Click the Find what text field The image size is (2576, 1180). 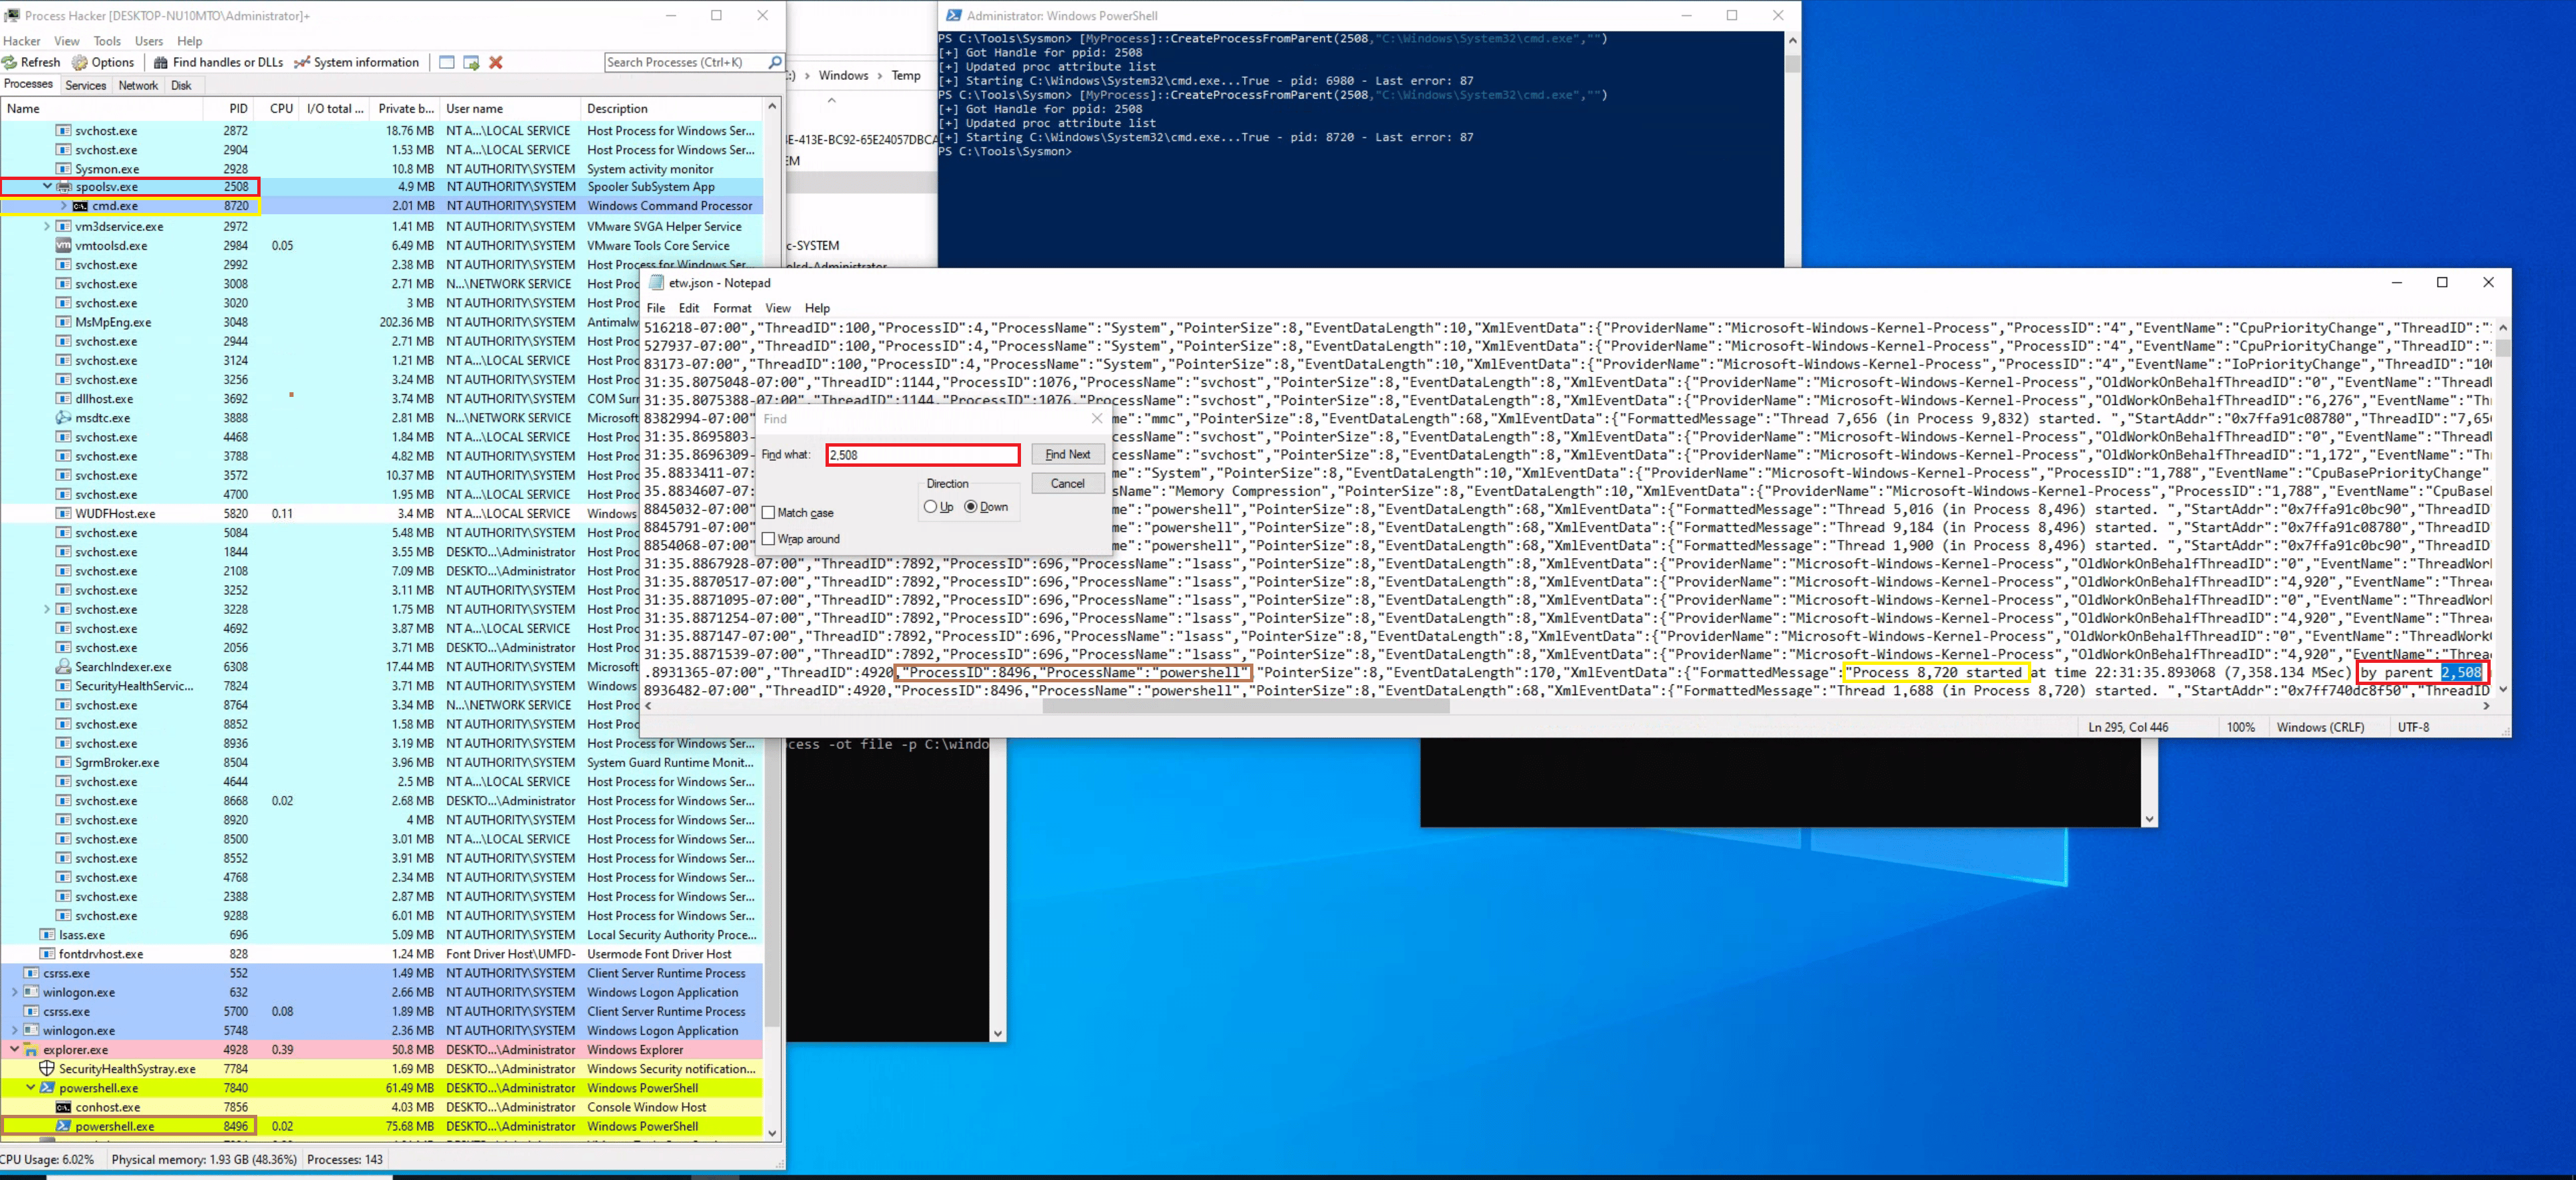(x=922, y=455)
